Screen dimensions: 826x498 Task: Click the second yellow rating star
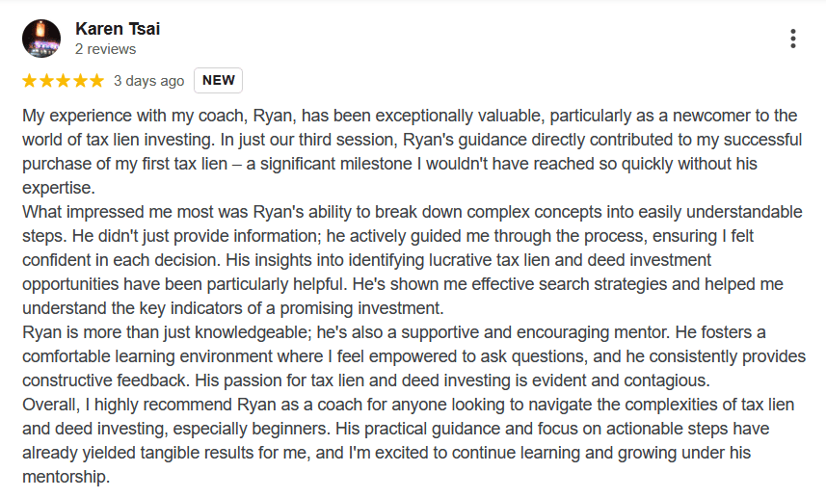[46, 81]
